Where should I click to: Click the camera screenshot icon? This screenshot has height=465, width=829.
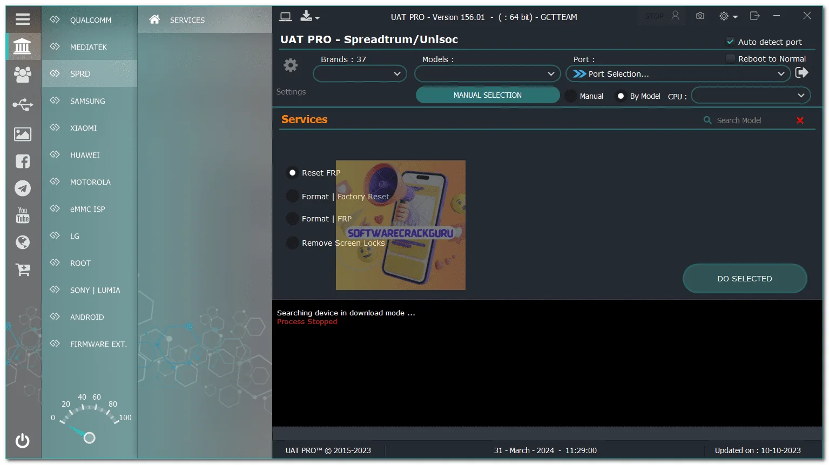(x=700, y=16)
